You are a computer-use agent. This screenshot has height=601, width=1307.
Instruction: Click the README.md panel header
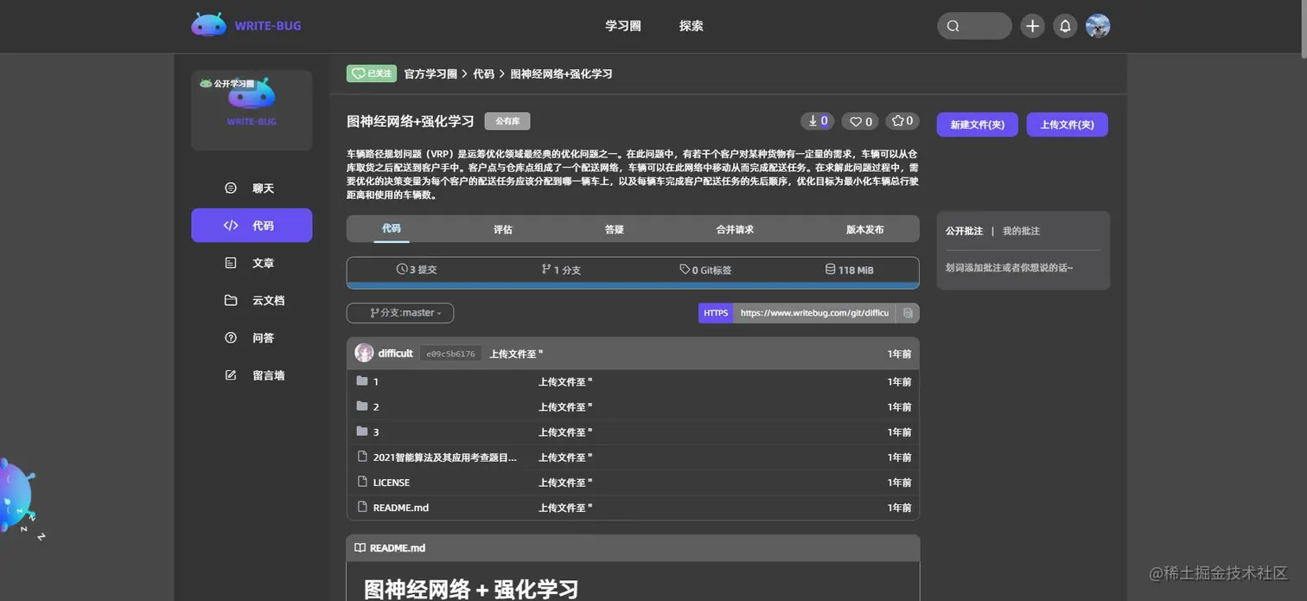[633, 547]
